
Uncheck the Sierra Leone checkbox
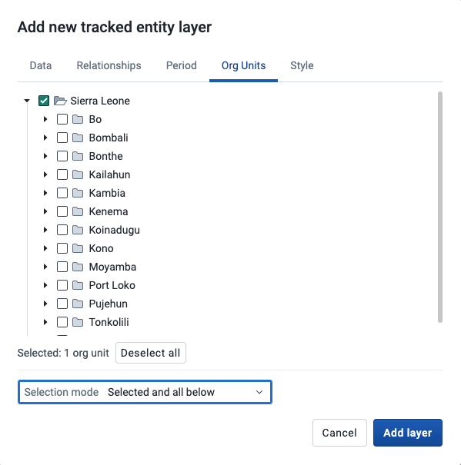tap(44, 101)
